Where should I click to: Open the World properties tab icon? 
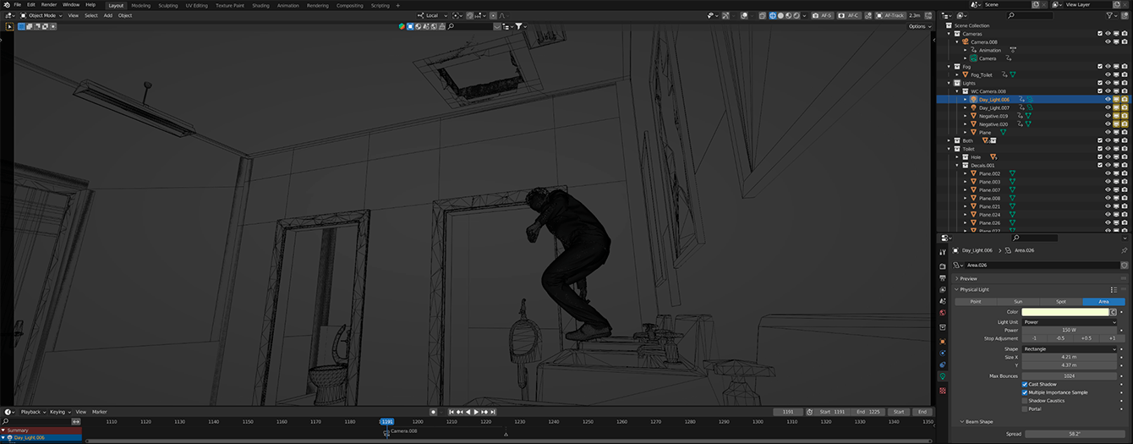tap(943, 313)
